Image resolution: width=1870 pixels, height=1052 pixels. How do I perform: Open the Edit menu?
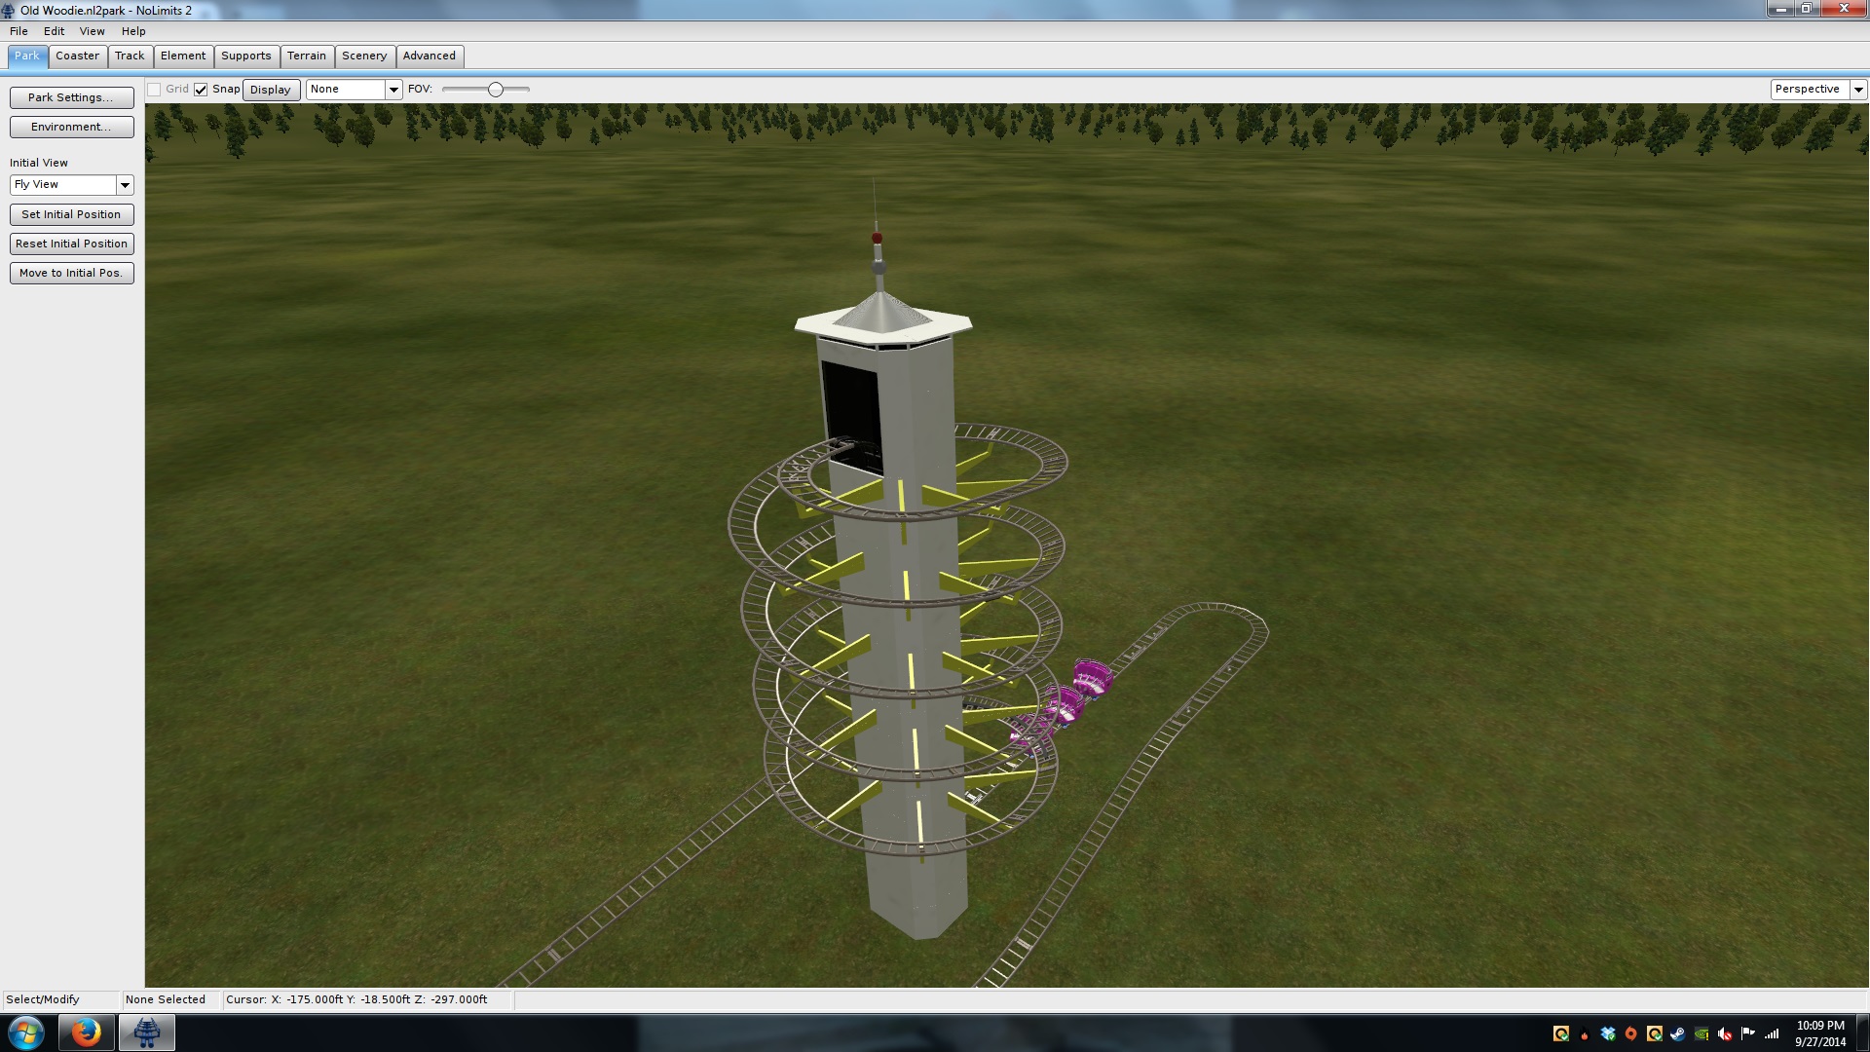(x=54, y=31)
